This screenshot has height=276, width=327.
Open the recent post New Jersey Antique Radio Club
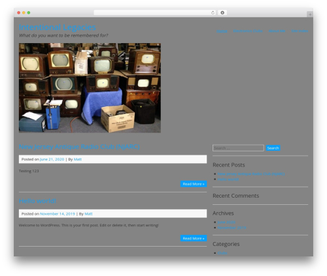tap(251, 174)
